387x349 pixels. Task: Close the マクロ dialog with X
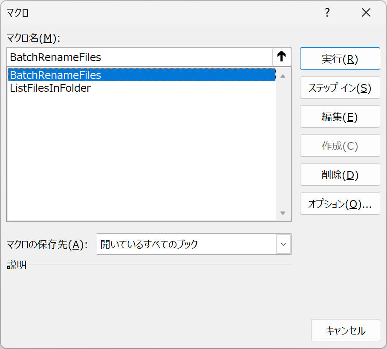[366, 12]
